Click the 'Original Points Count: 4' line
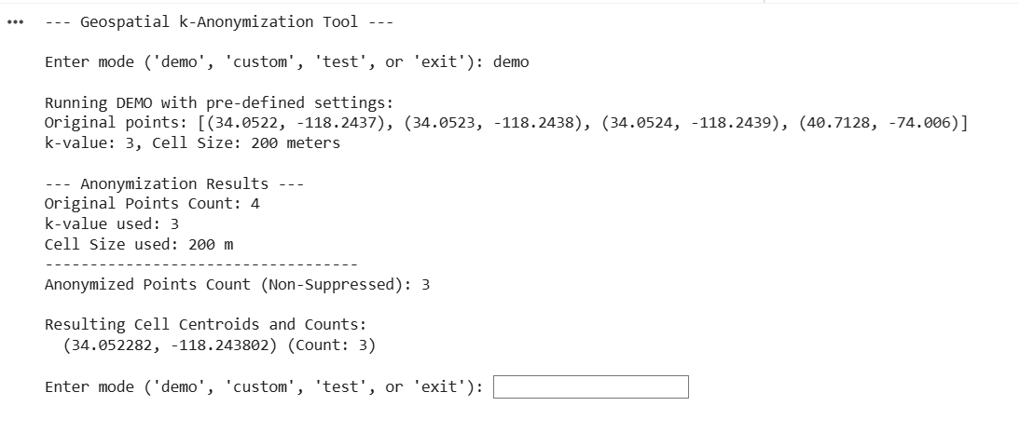 tap(152, 203)
